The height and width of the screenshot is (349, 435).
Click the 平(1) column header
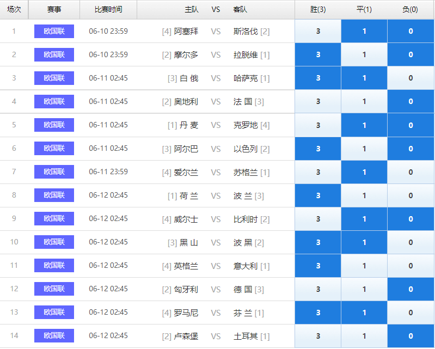(x=364, y=9)
